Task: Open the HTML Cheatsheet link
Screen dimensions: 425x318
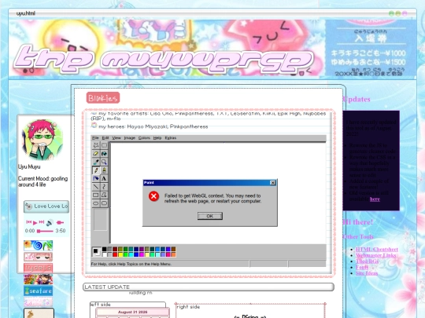Action: 377,250
